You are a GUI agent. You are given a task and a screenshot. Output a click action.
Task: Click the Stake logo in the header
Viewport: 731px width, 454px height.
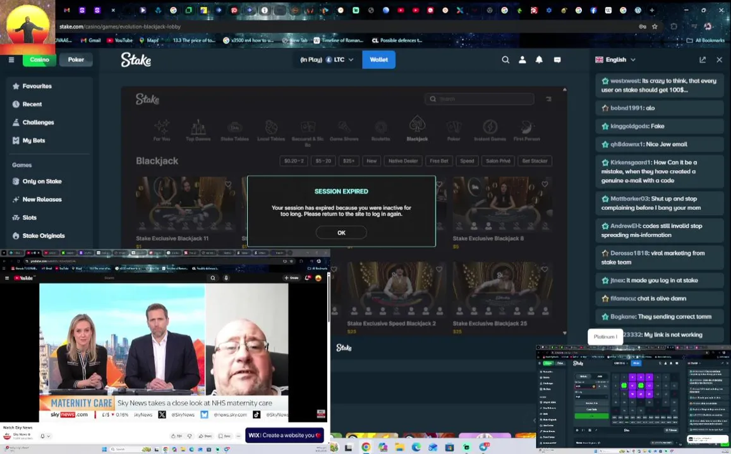click(136, 59)
